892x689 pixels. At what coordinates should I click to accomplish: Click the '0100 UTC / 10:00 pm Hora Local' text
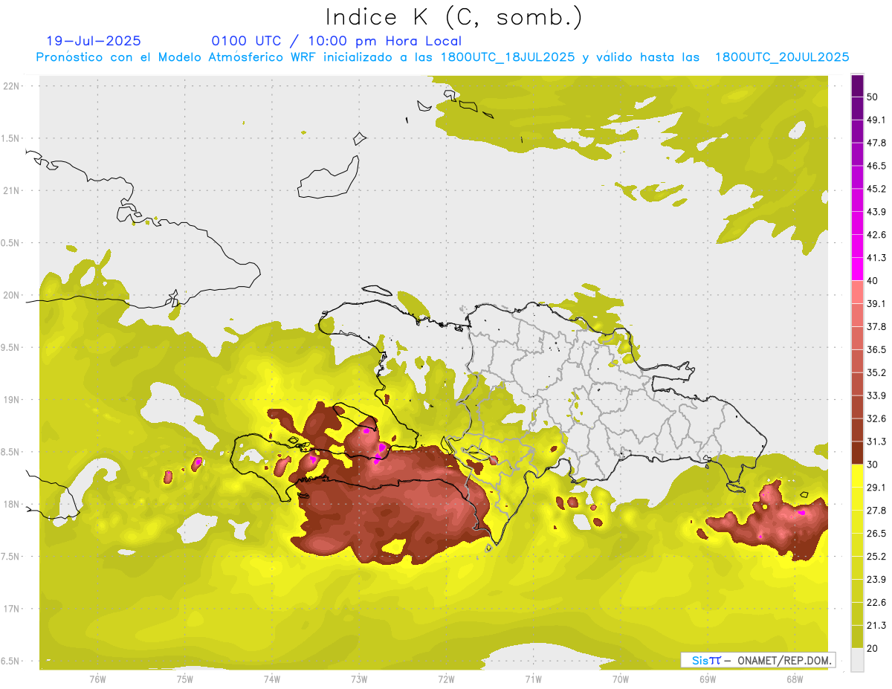[x=336, y=41]
